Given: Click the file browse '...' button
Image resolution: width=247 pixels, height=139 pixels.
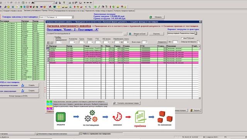Looking at the screenshot, I should click(x=125, y=34).
